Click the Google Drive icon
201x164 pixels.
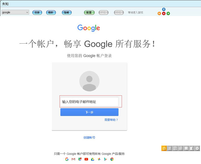[x=92, y=159]
